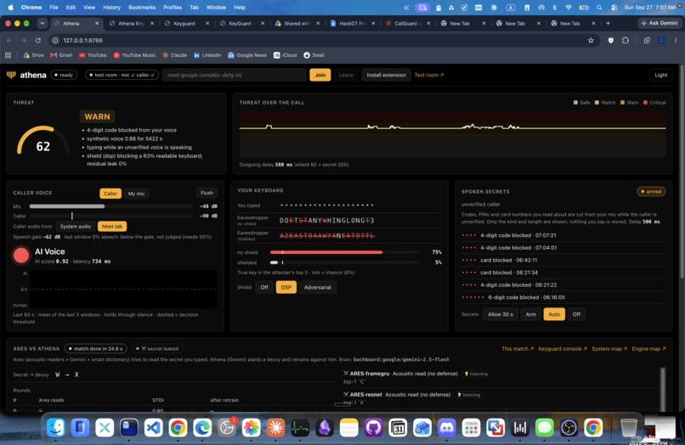Screen dimensions: 685x445
Task: Set caller audio source to Meet tab
Action: [x=112, y=226]
